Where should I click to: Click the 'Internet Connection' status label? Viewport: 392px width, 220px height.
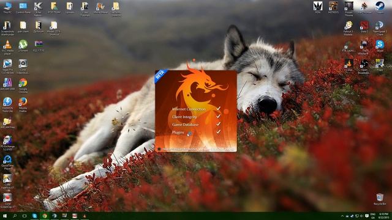pos(189,109)
